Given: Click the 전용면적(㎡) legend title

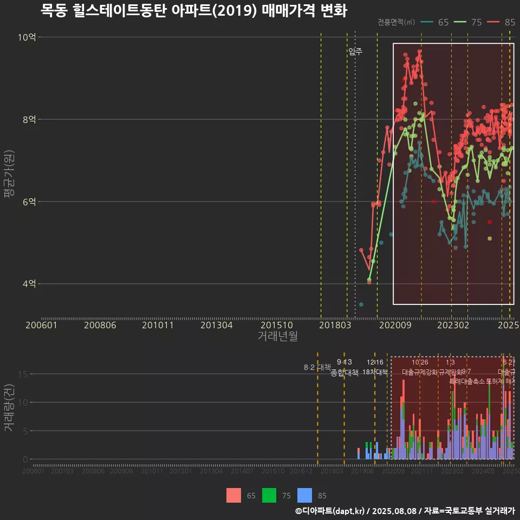Looking at the screenshot, I should [x=396, y=22].
